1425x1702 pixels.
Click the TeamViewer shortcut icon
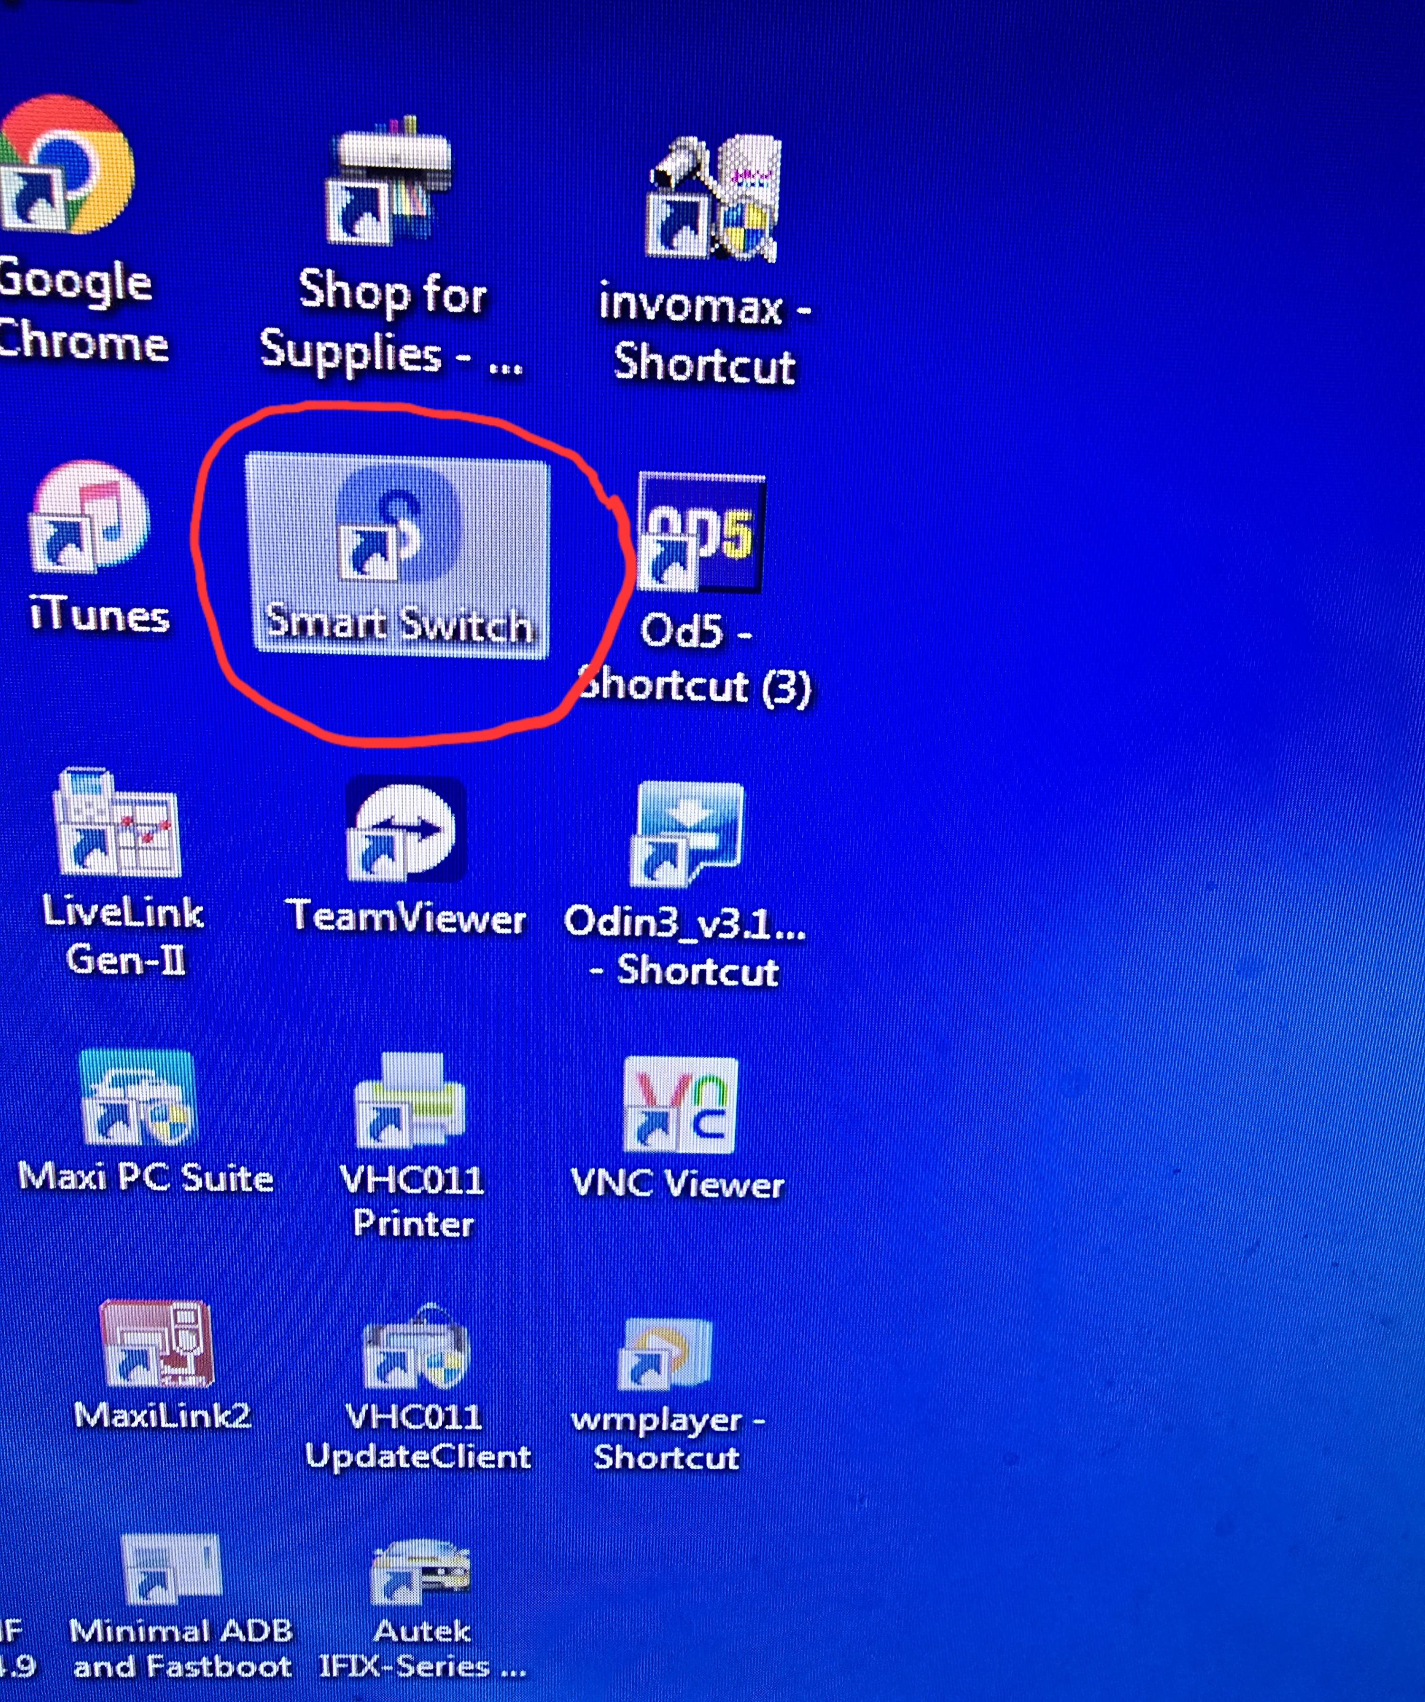pos(407,829)
